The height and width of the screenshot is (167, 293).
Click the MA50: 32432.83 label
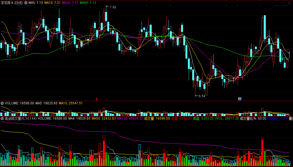click(104, 119)
